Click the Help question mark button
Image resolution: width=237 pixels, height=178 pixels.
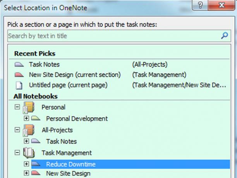[200, 5]
